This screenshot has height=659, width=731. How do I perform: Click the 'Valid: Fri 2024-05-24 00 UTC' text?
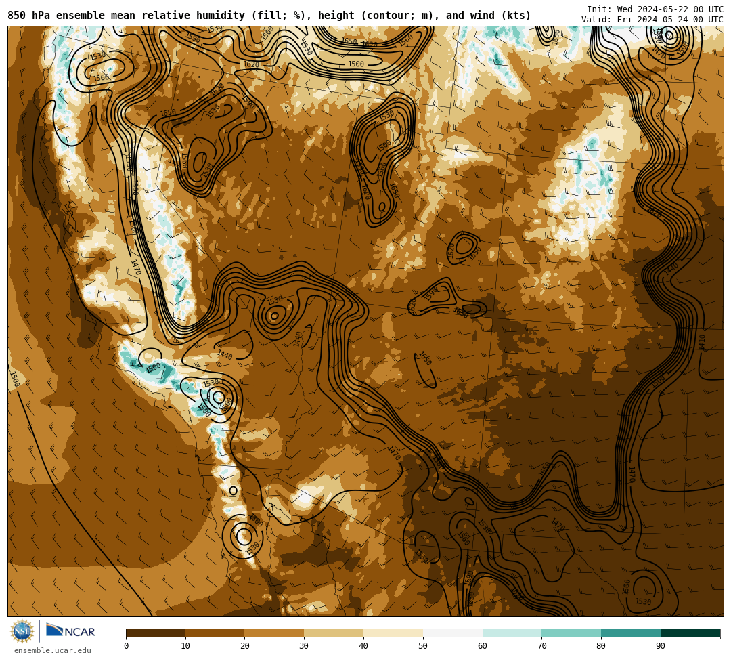coord(652,20)
